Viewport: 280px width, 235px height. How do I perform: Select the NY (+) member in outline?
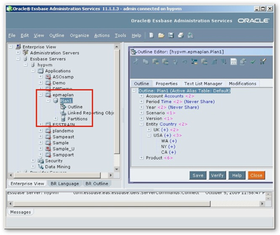(x=168, y=147)
